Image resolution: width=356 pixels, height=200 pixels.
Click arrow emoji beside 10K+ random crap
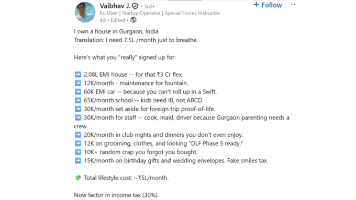point(78,152)
